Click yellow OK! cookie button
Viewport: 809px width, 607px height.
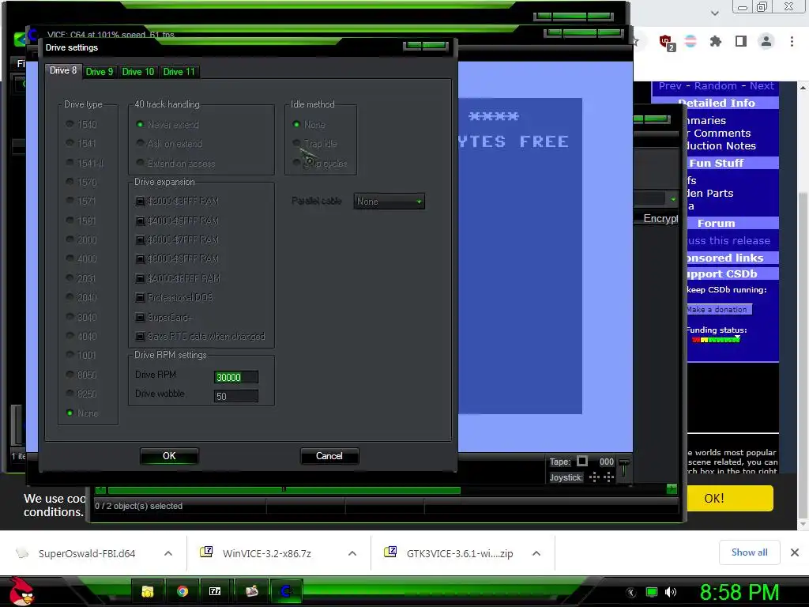click(729, 498)
